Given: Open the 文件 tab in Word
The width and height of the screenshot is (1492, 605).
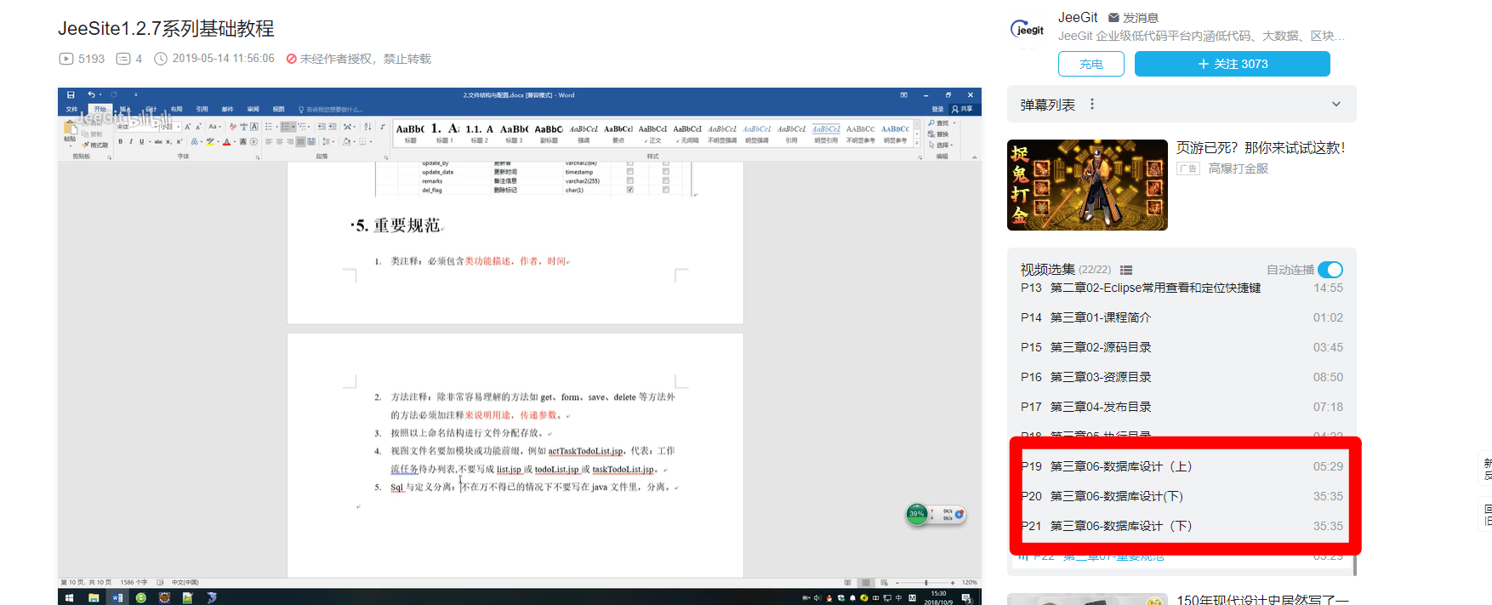Looking at the screenshot, I should coord(71,109).
